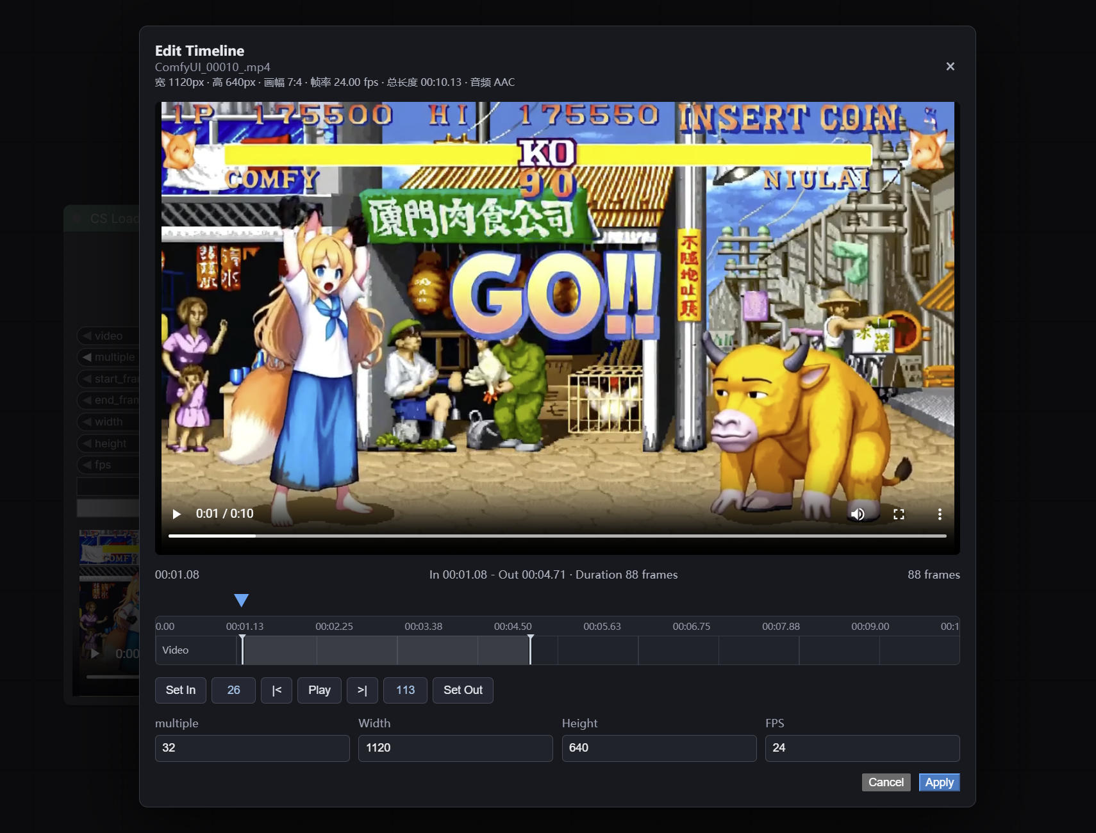The width and height of the screenshot is (1096, 833).
Task: Click the 00:07.88 timeline ruler mark
Action: click(781, 626)
